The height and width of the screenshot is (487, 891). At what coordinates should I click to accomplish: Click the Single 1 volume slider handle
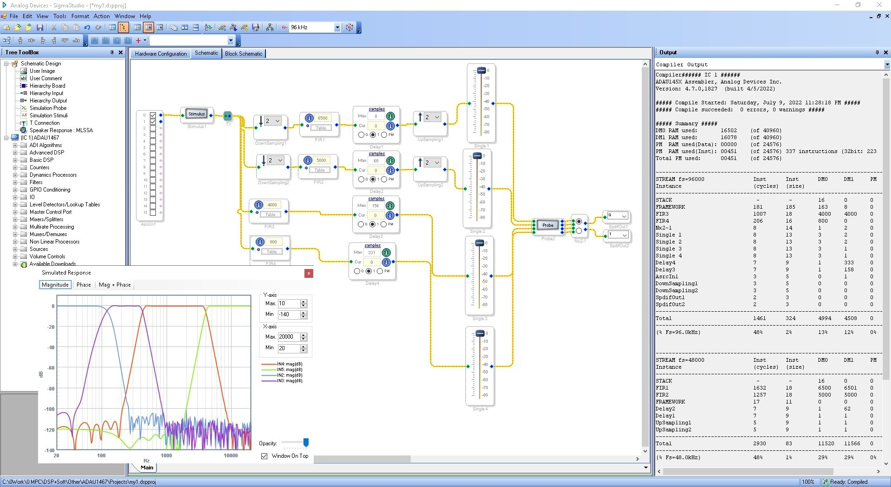tap(481, 70)
